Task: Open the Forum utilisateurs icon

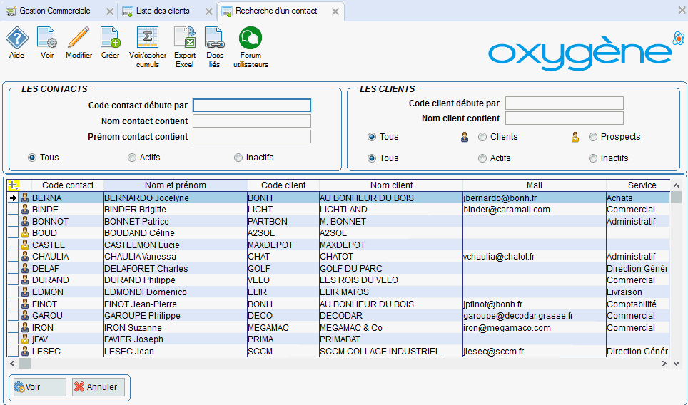Action: pyautogui.click(x=251, y=38)
